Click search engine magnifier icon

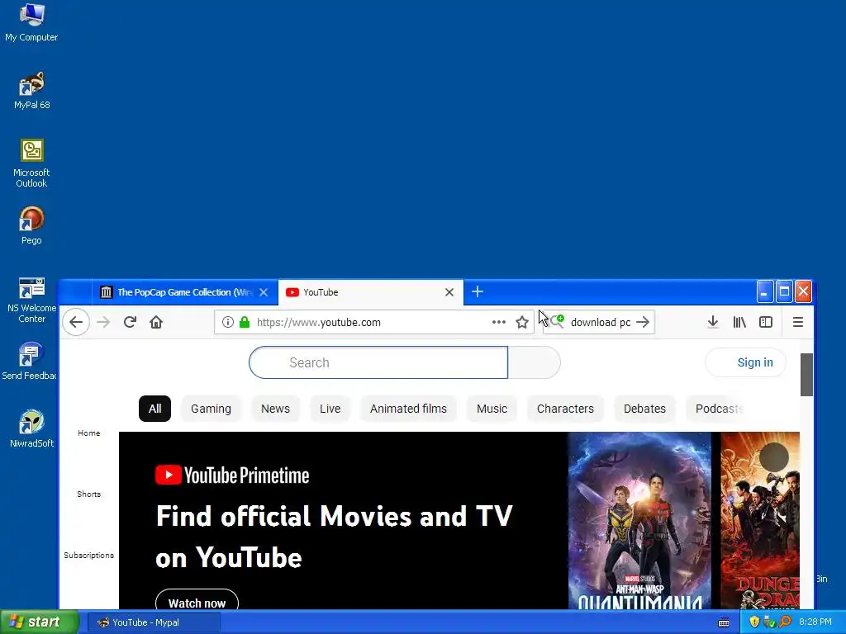coord(557,322)
